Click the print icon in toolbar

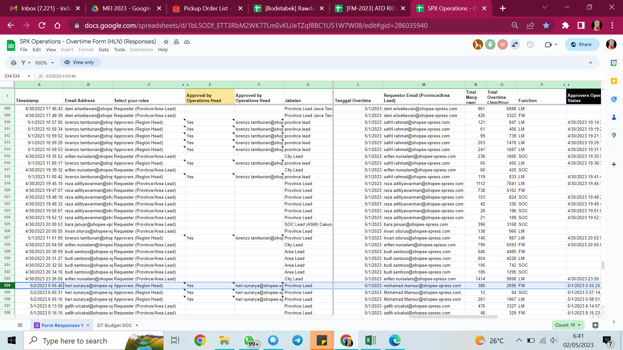click(13, 63)
